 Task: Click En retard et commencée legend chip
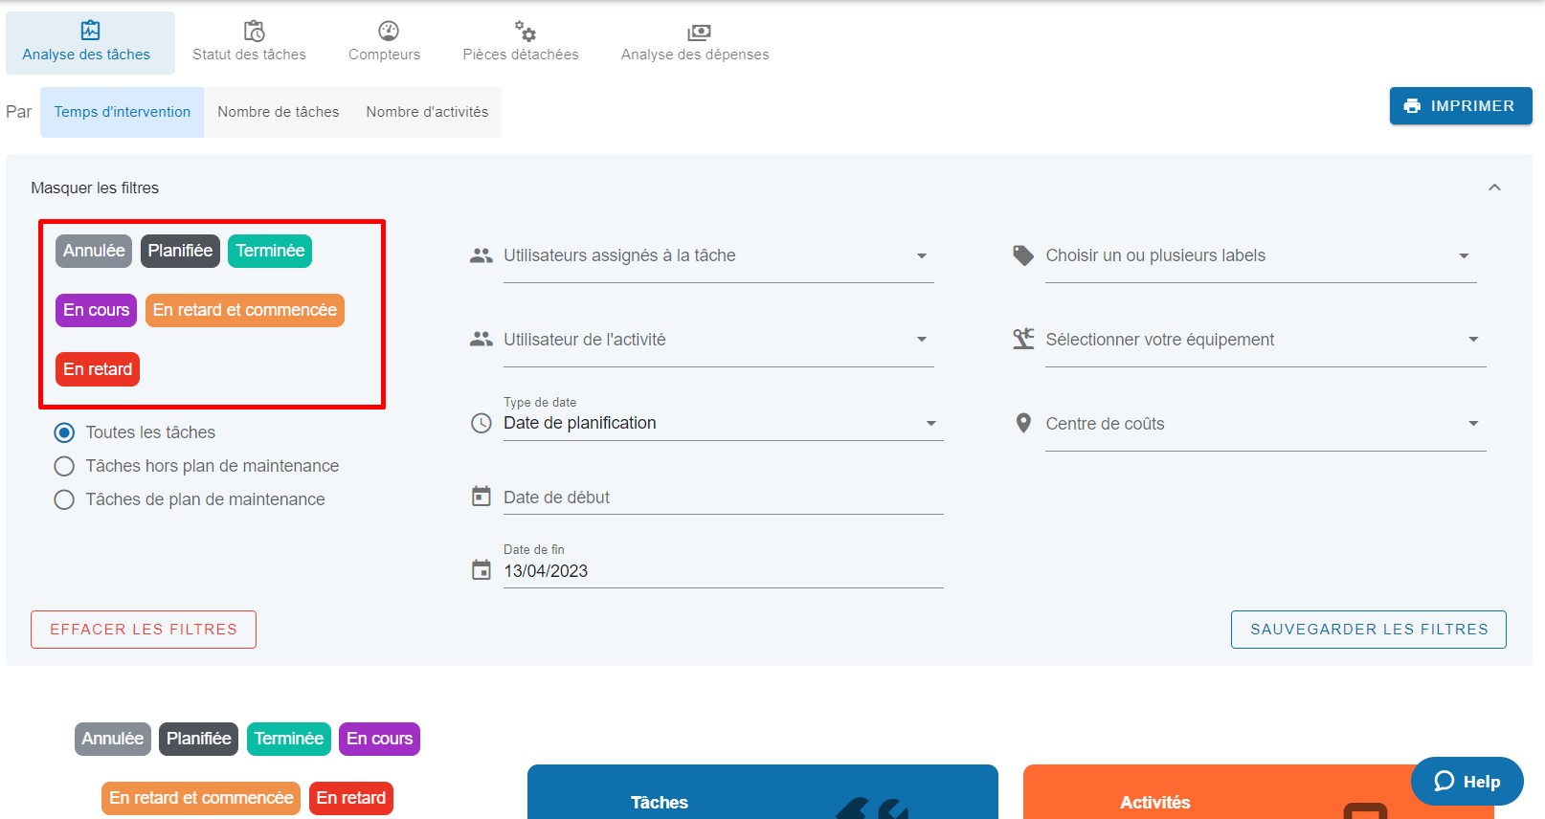201,798
